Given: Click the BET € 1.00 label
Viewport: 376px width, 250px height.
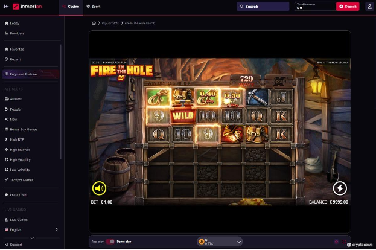Looking at the screenshot, I should tap(101, 202).
